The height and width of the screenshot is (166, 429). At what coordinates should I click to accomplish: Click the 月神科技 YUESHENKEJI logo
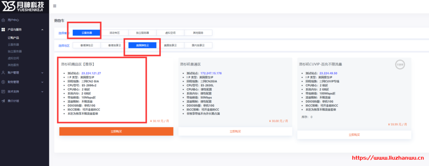tap(23, 6)
